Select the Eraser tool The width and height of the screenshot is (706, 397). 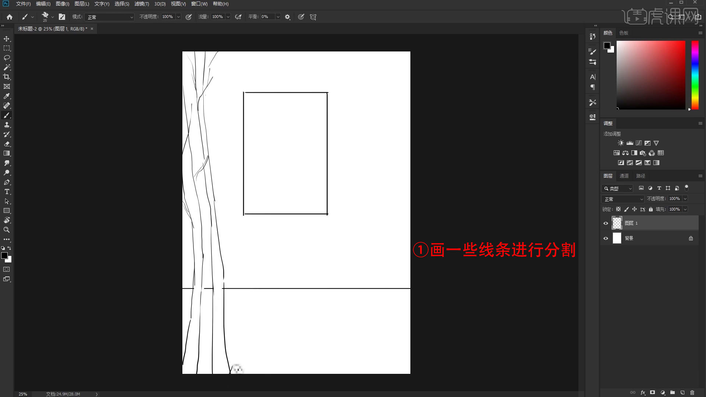pos(7,144)
